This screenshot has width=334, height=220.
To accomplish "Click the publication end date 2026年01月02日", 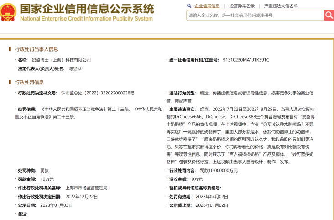I will (212, 205).
